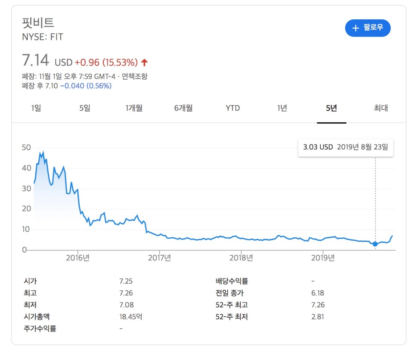Click the 2016년 label on chart axis
Image resolution: width=412 pixels, height=352 pixels.
click(x=78, y=258)
